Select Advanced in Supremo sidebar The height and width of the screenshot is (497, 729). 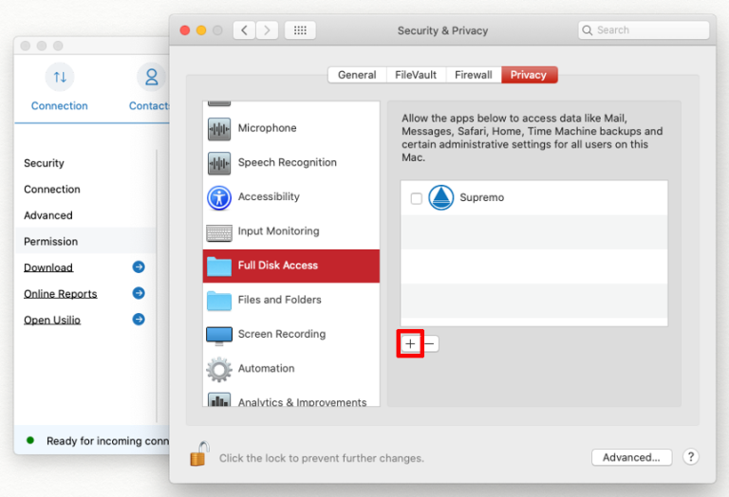(x=48, y=215)
